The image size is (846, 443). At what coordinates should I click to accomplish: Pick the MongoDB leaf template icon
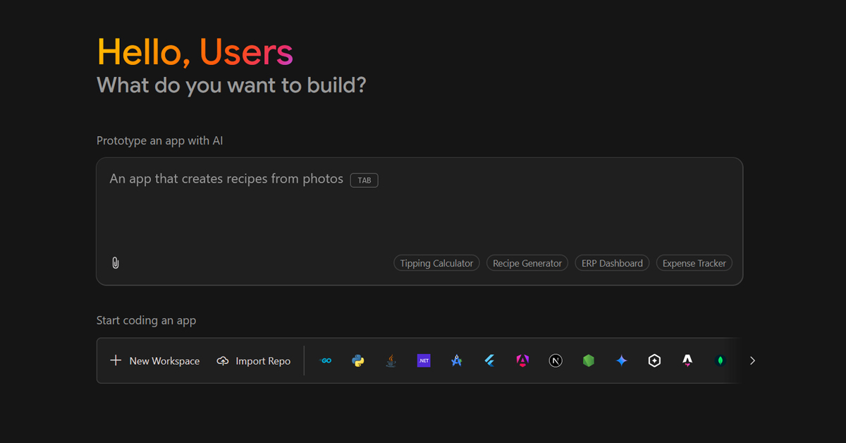(720, 360)
